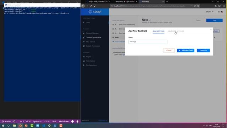Click the Cortana search circle on taskbar
This screenshot has height=128, width=227.
(x=9, y=126)
